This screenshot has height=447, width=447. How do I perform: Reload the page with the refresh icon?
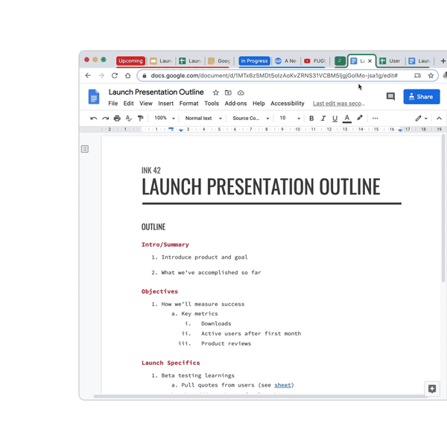click(x=115, y=75)
